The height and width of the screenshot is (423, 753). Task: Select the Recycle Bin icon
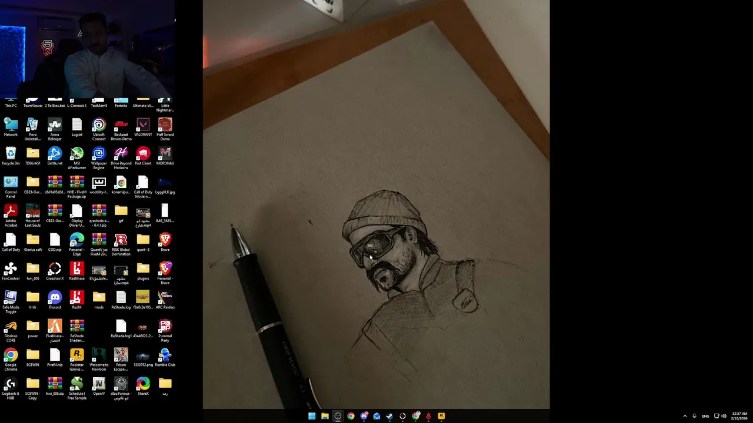click(x=11, y=156)
